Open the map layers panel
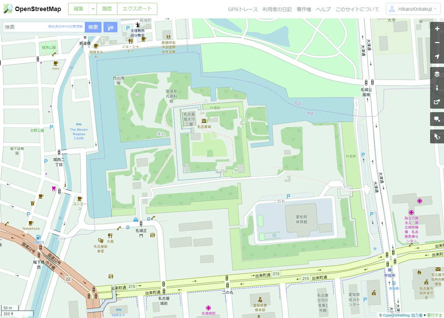 [x=437, y=74]
